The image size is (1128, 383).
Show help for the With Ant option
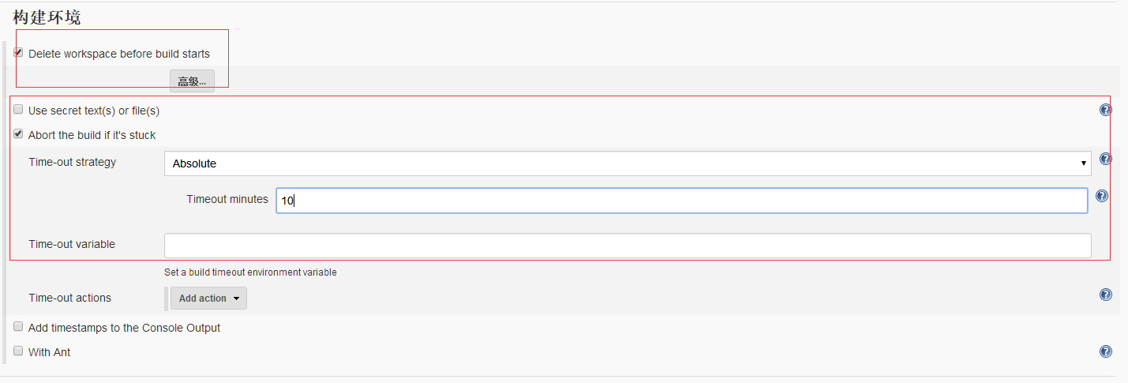1105,351
